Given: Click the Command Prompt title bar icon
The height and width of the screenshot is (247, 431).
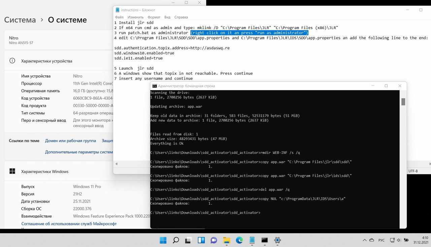Looking at the screenshot, I should click(155, 86).
